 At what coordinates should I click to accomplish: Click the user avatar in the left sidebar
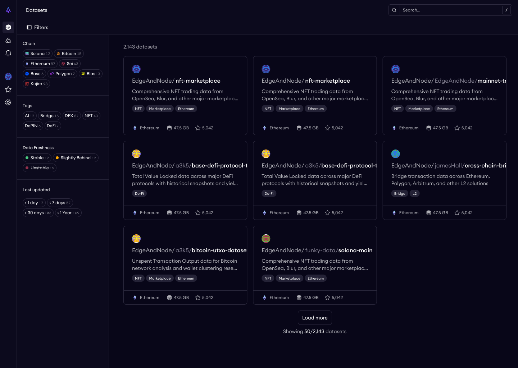(8, 77)
